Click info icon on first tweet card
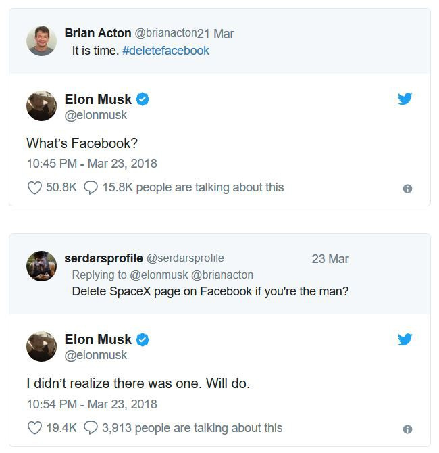 tap(407, 189)
